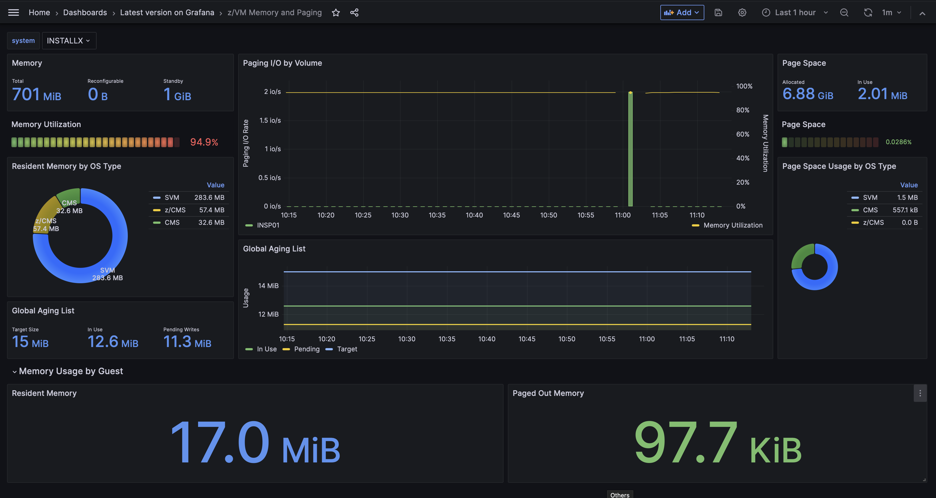936x498 pixels.
Task: Open the Last 1 hour time picker
Action: point(795,13)
